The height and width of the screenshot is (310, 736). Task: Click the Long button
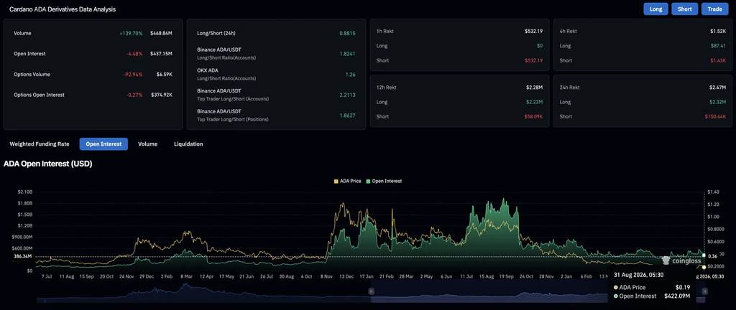pyautogui.click(x=655, y=9)
